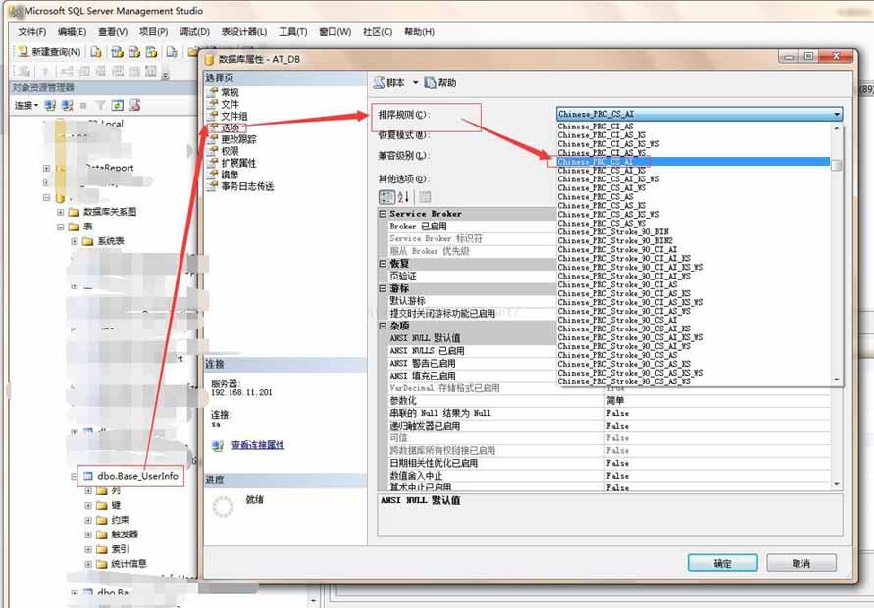Refresh the Object Explorer using its refresh icon
The image size is (874, 608).
(x=116, y=103)
